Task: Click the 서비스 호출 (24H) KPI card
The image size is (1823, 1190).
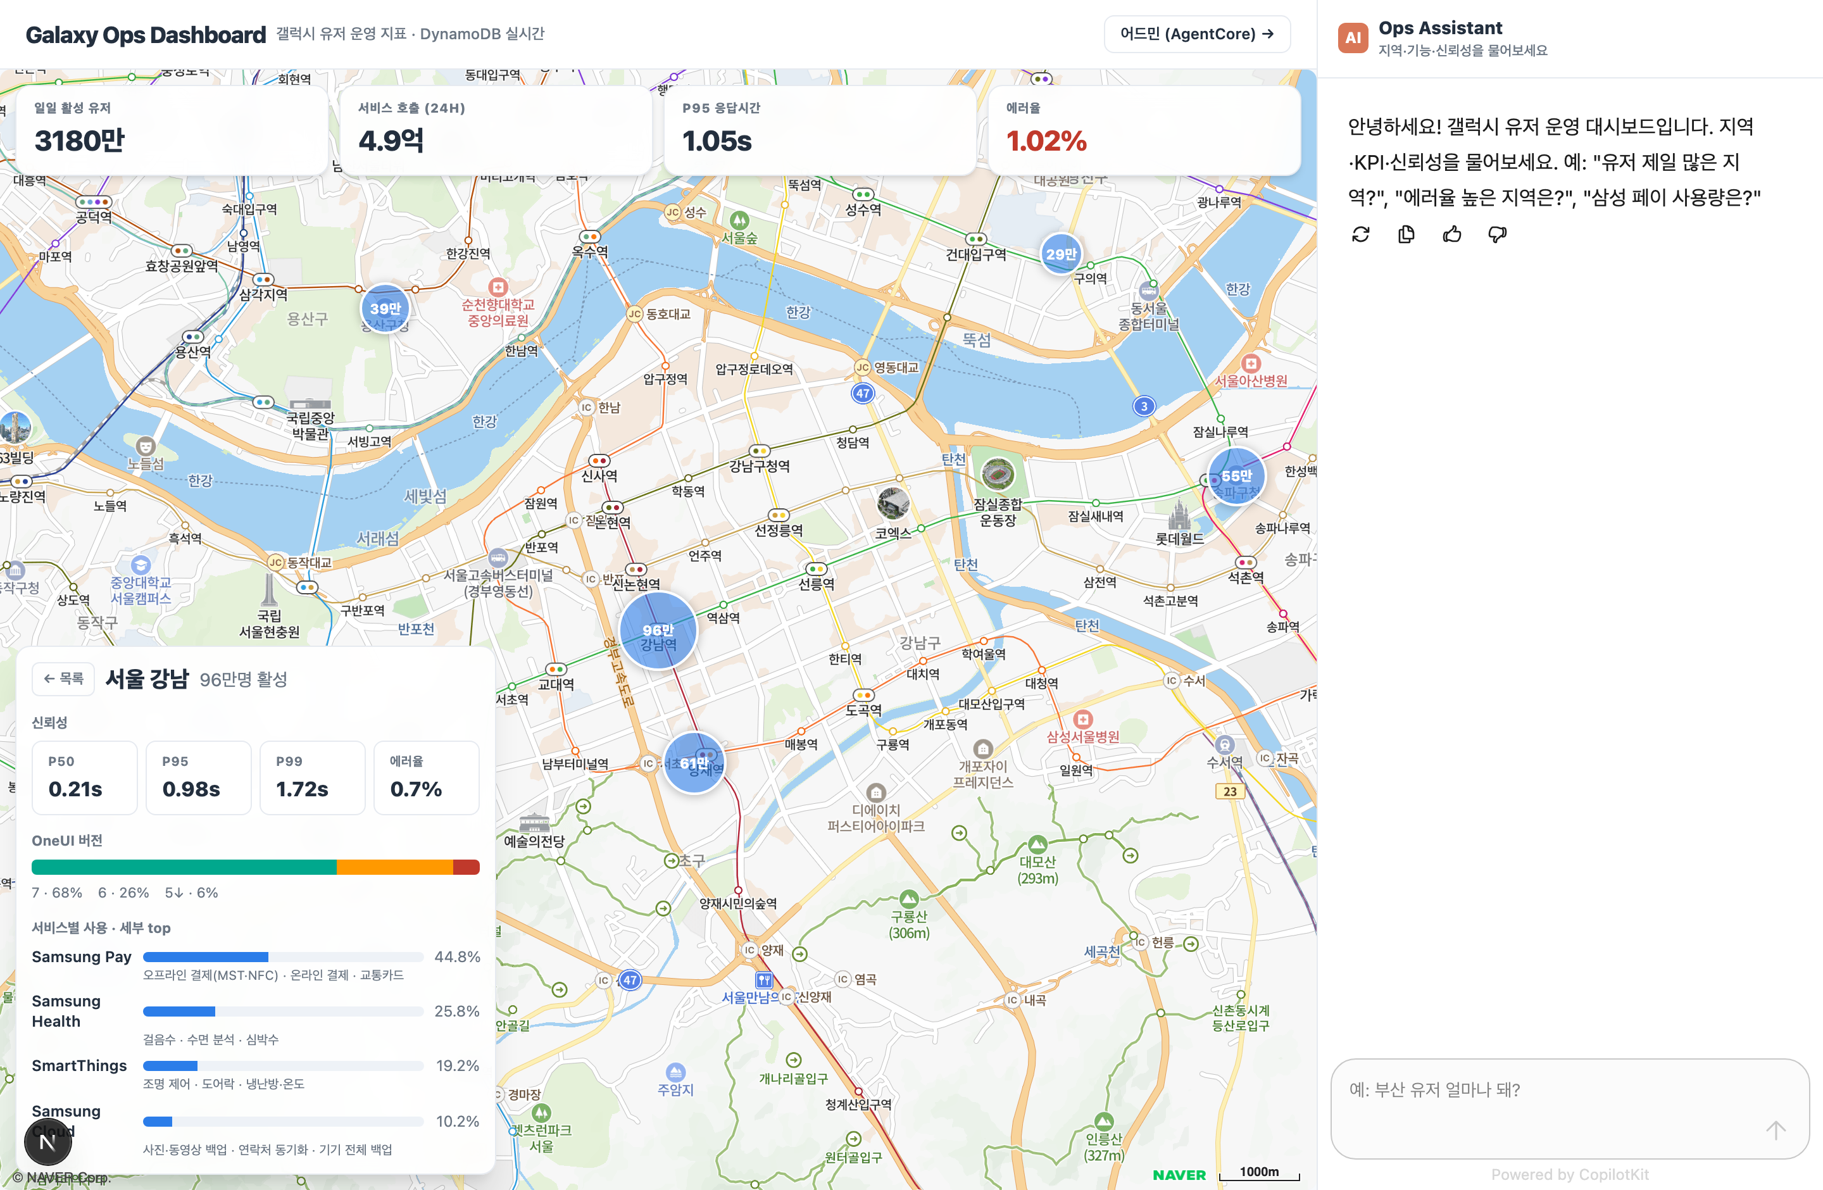Action: (x=496, y=130)
